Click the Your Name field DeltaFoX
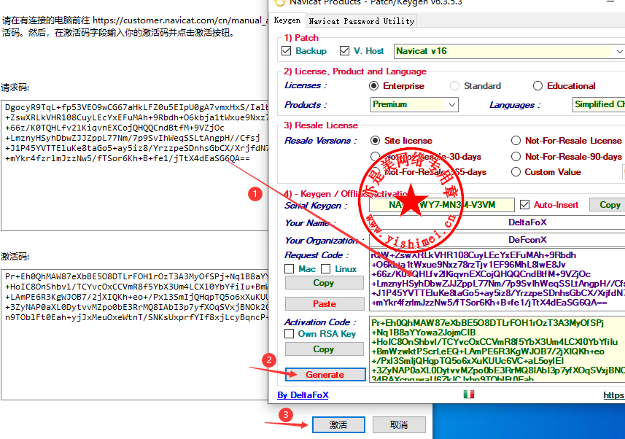This screenshot has width=625, height=439. [x=497, y=222]
